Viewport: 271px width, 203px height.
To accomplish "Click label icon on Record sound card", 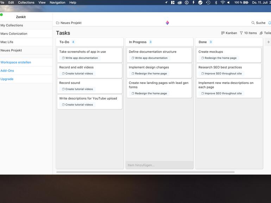I will (x=63, y=89).
